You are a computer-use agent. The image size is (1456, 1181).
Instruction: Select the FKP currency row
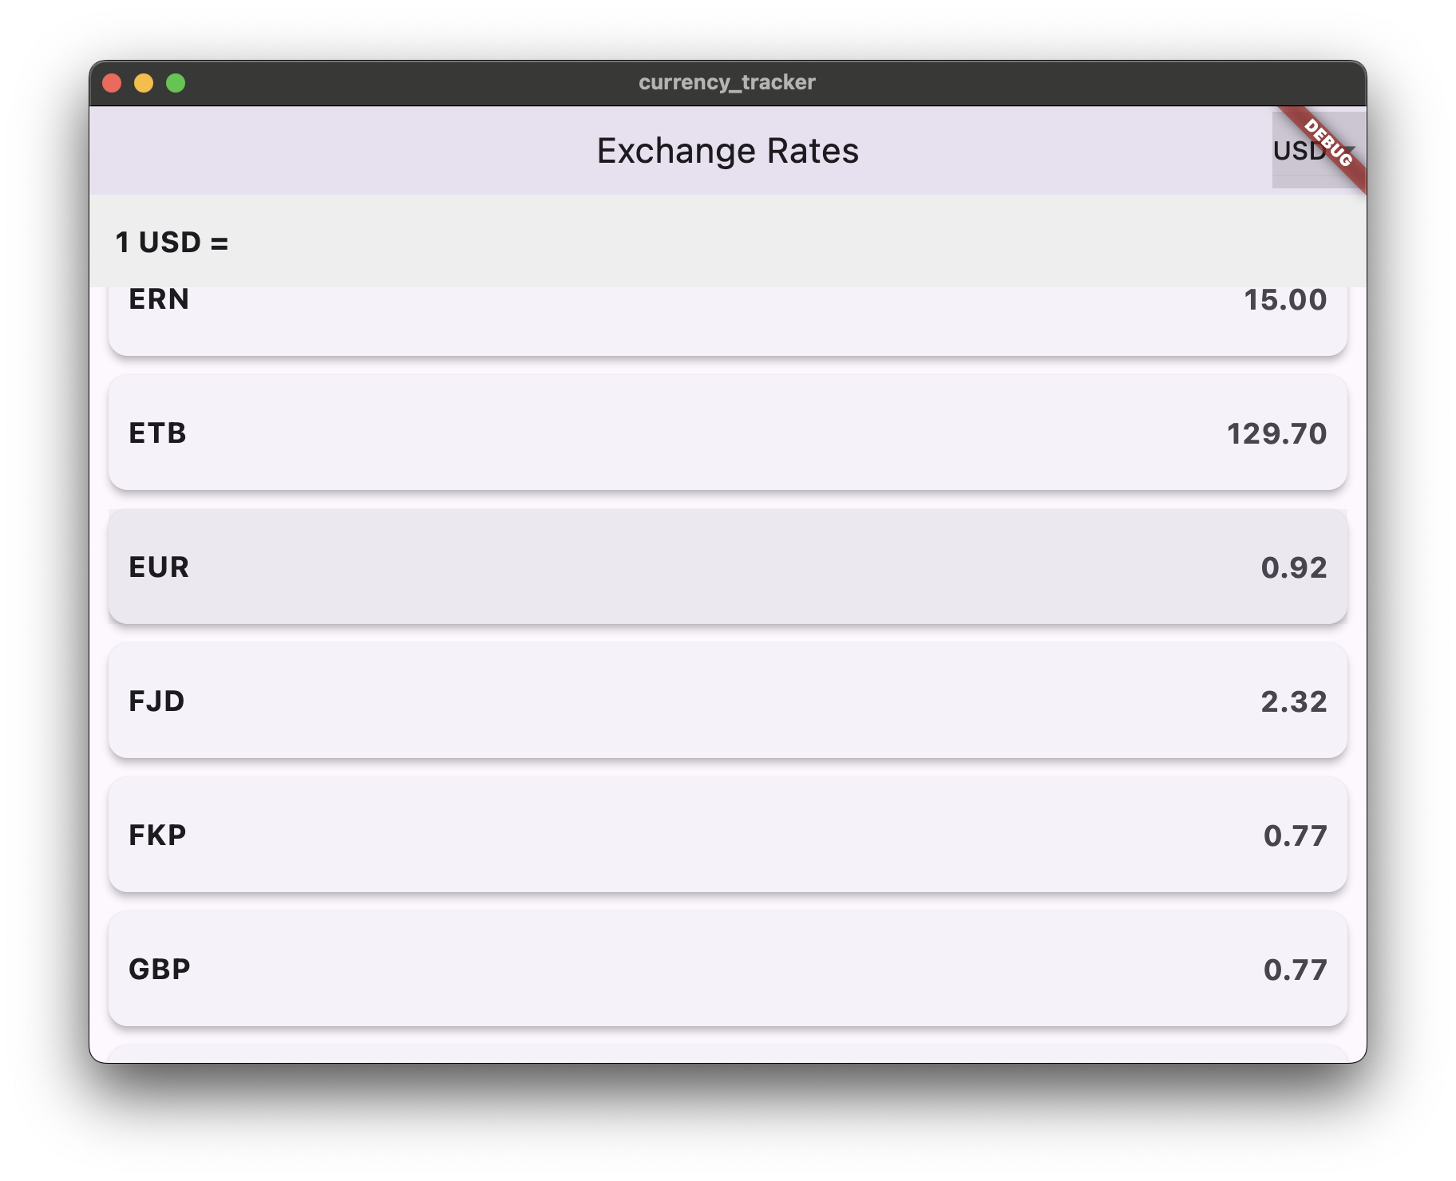click(727, 835)
